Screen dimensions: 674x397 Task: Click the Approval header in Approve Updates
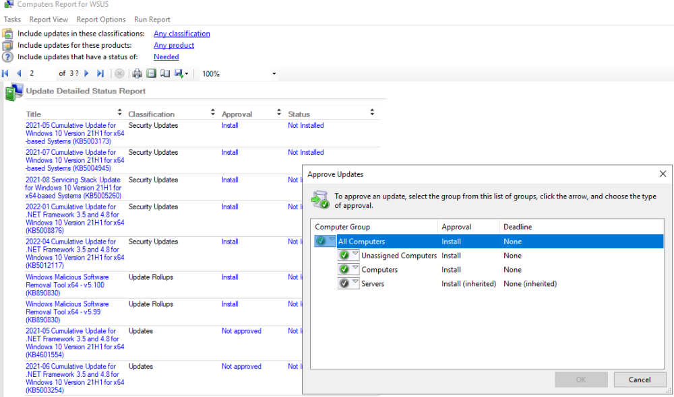[x=468, y=227]
